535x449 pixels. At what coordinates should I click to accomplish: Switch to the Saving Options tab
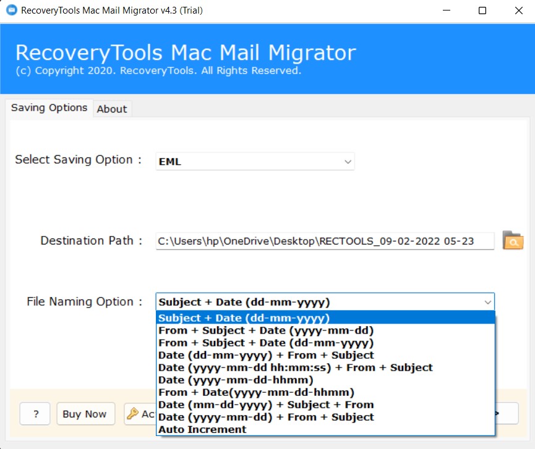pyautogui.click(x=49, y=107)
